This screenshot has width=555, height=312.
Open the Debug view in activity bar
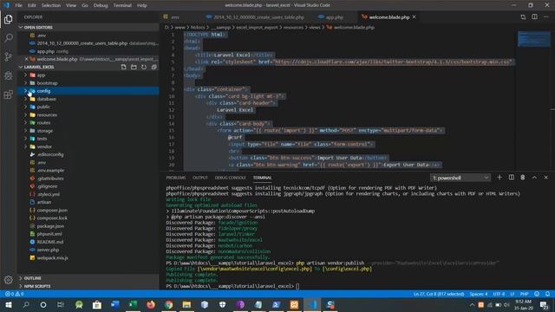(x=8, y=75)
